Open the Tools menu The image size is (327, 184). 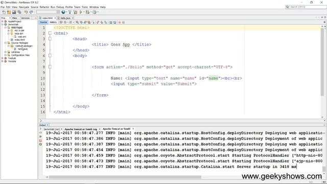click(x=85, y=7)
